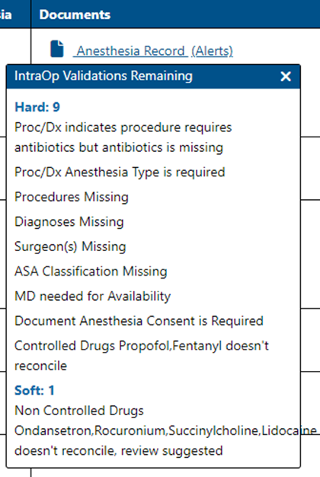Click the document file icon beside Anesthesia Record
The width and height of the screenshot is (320, 477).
pyautogui.click(x=57, y=49)
